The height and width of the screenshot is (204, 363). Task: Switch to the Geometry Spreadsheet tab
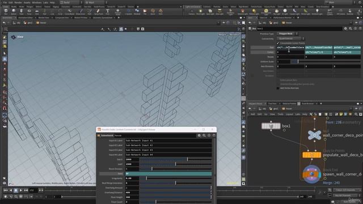point(103,18)
